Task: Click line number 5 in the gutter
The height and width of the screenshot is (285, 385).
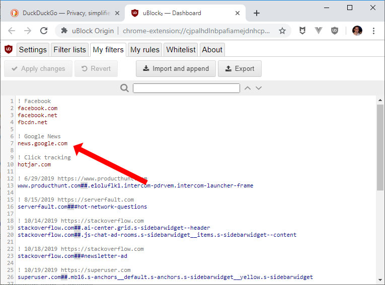Action: coord(12,129)
